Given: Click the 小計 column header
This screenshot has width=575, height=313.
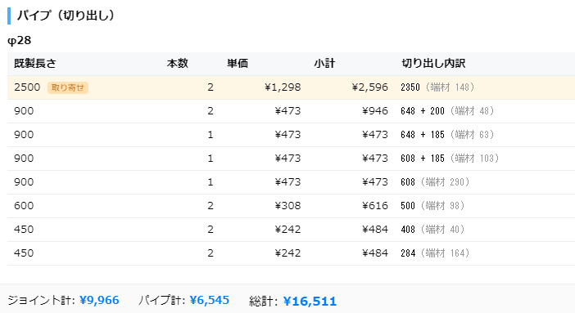Looking at the screenshot, I should click(324, 63).
